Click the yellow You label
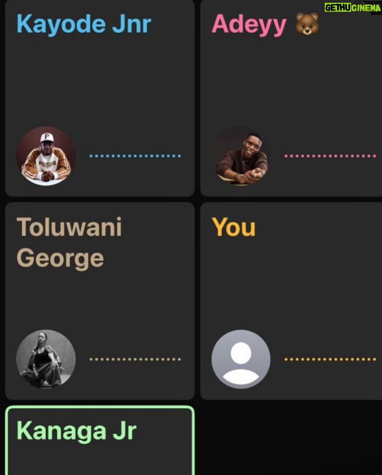The height and width of the screenshot is (475, 382). pos(233,227)
